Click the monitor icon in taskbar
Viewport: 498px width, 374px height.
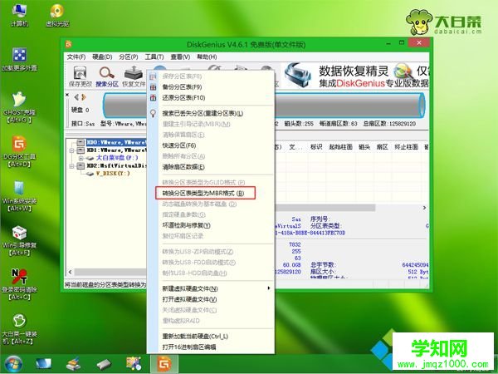43,364
